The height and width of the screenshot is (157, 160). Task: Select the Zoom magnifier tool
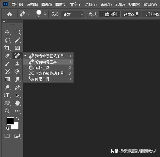[x=7, y=111]
